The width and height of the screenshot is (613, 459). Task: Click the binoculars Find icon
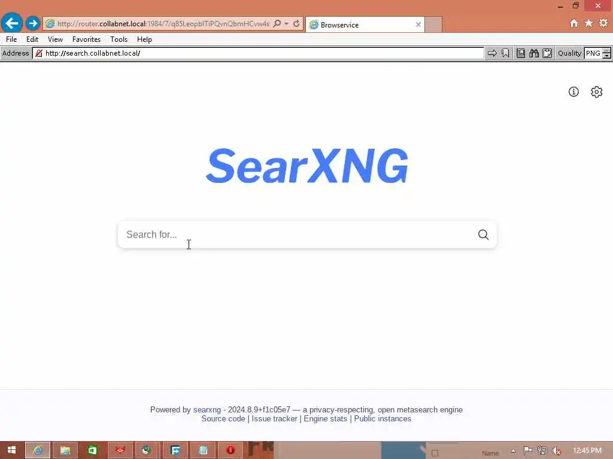(x=534, y=53)
